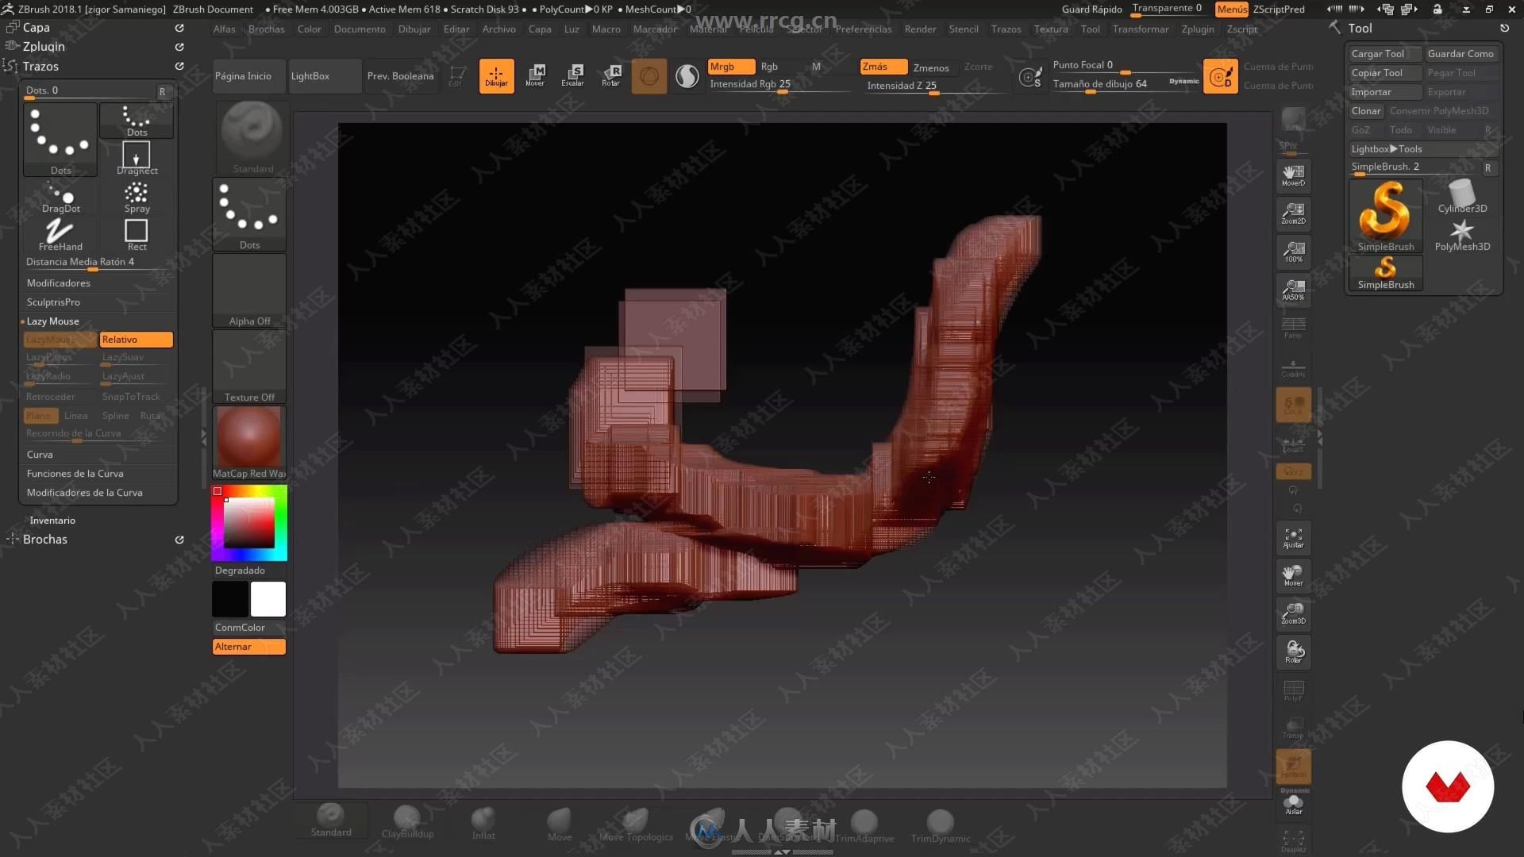The width and height of the screenshot is (1524, 857).
Task: Select the Inflate brush
Action: tap(482, 821)
